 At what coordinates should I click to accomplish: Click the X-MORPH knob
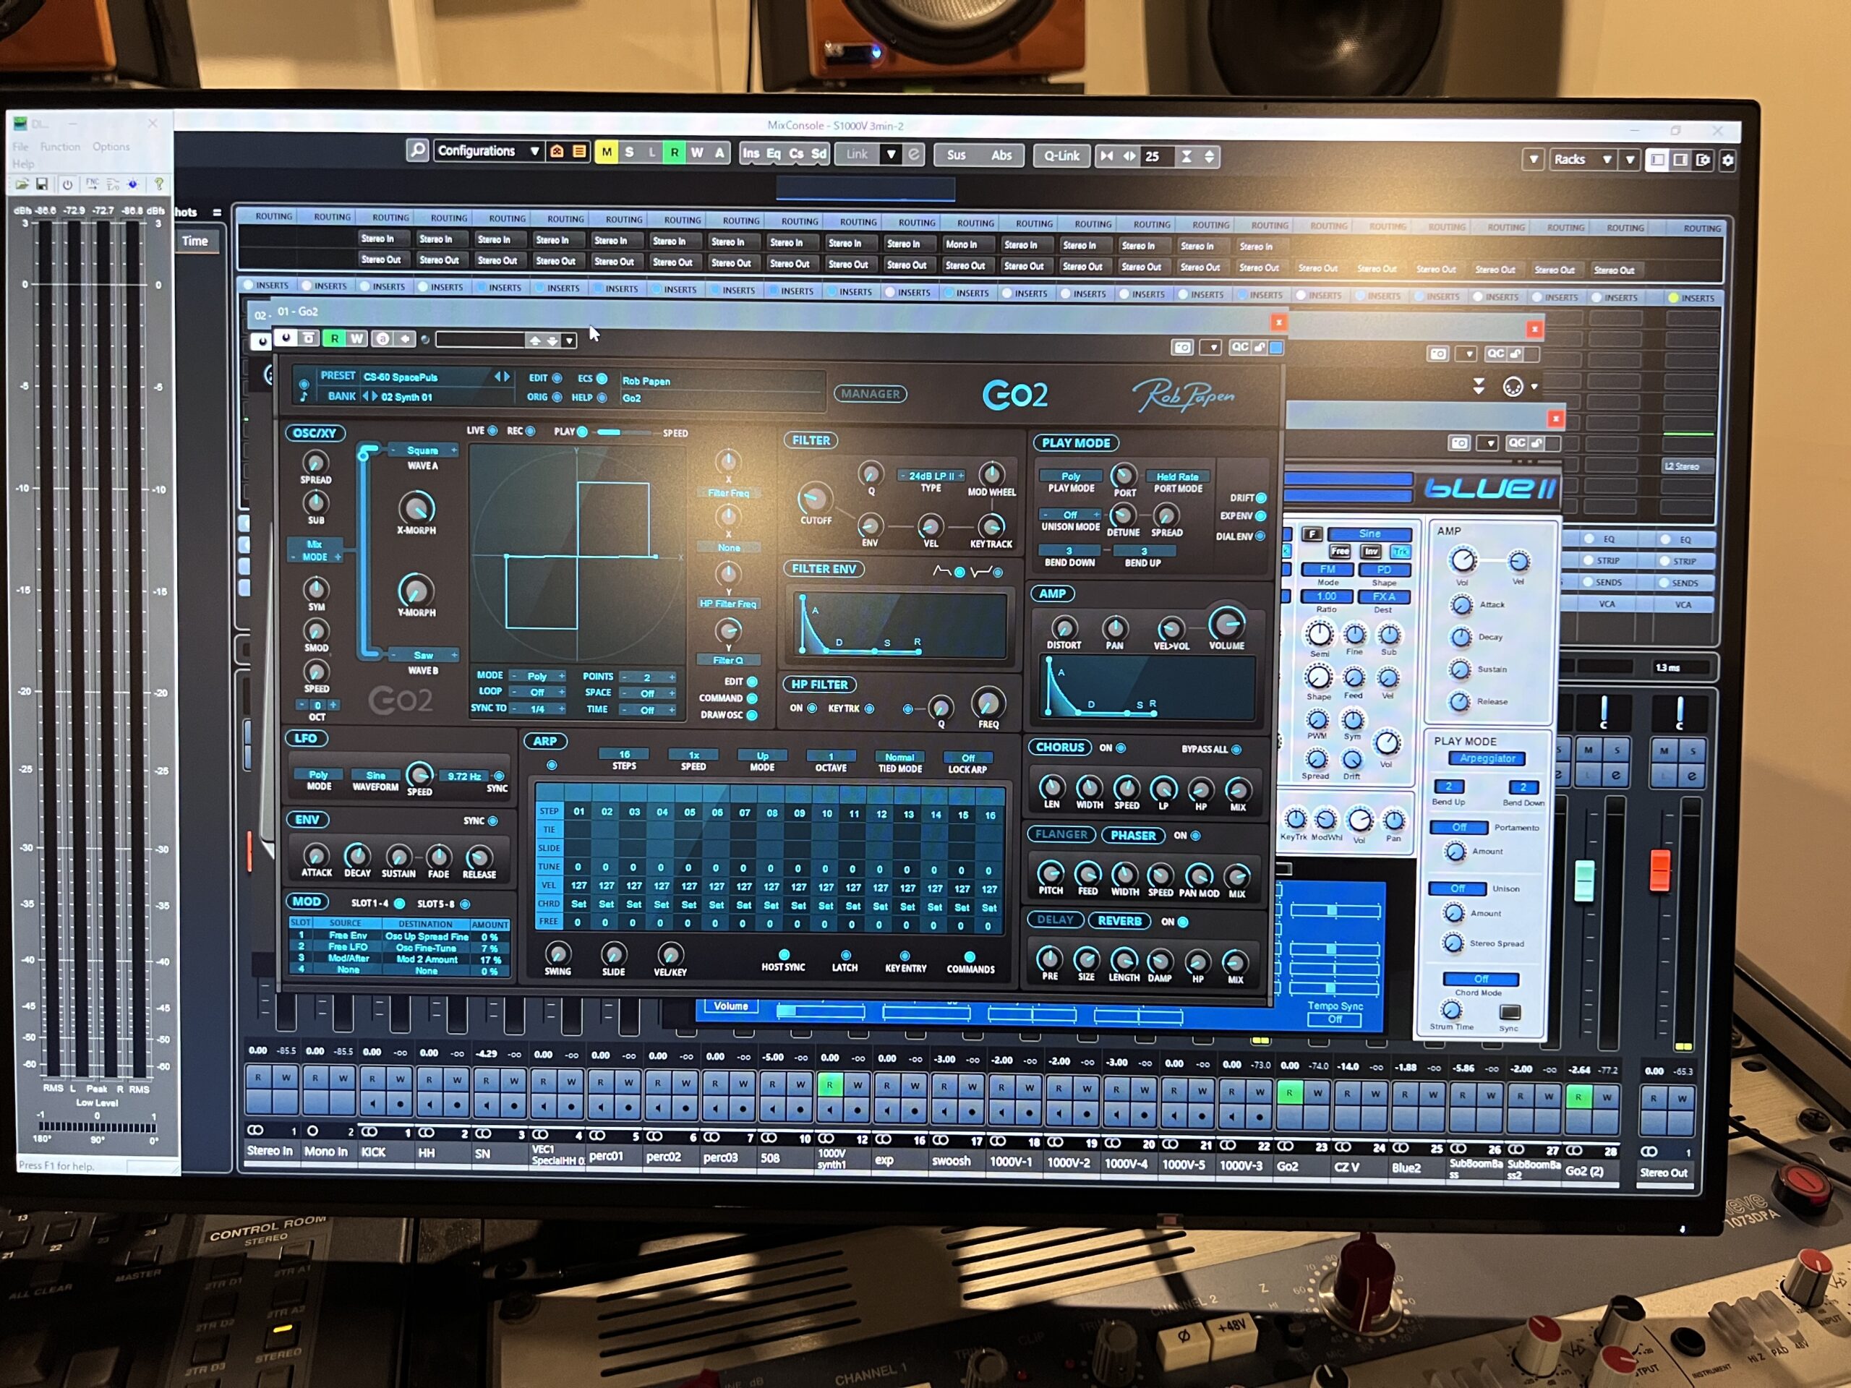pos(416,507)
